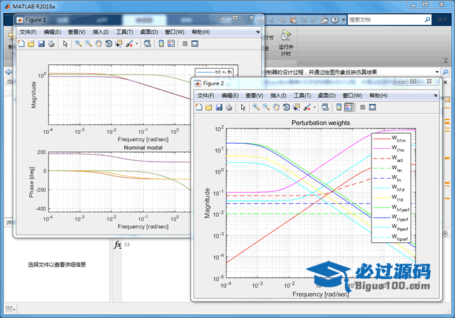Click search magnifier icon in documentation box
Image resolution: width=455 pixels, height=318 pixels.
coord(427,20)
